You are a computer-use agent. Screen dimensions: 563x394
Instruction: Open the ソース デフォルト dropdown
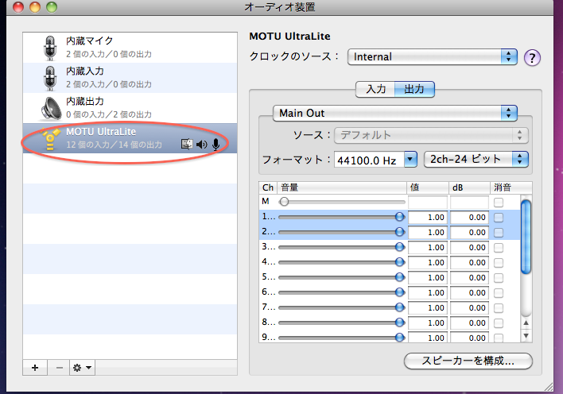(431, 135)
